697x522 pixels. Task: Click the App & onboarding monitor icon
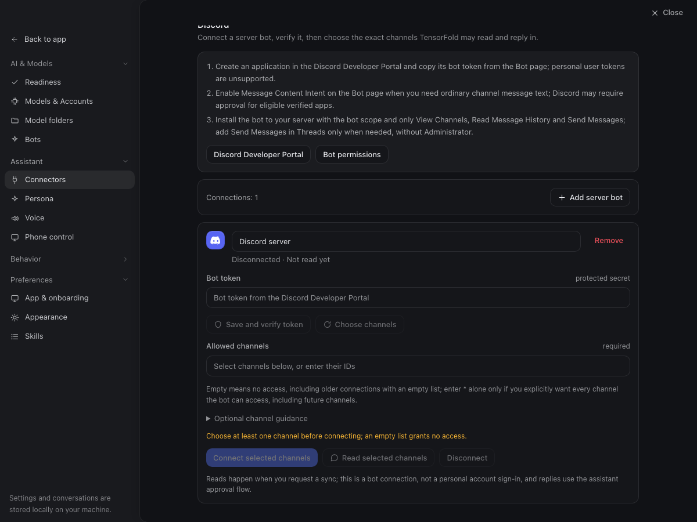(15, 298)
